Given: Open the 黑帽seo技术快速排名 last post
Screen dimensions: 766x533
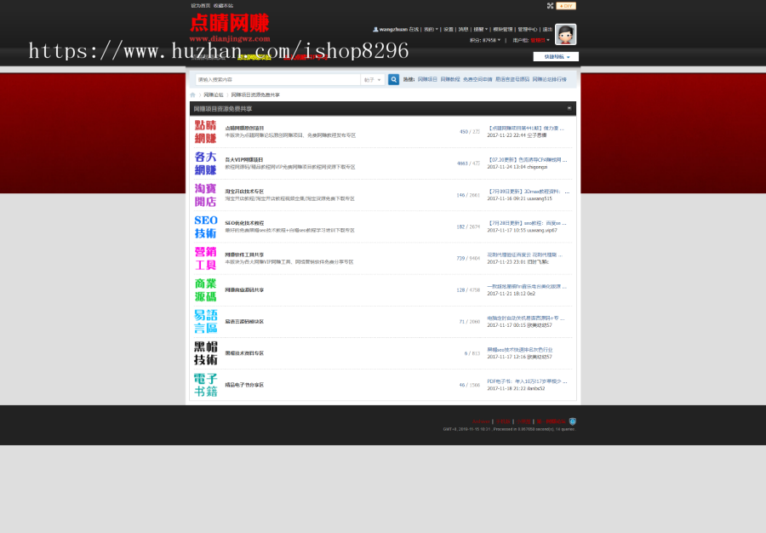Looking at the screenshot, I should 520,350.
